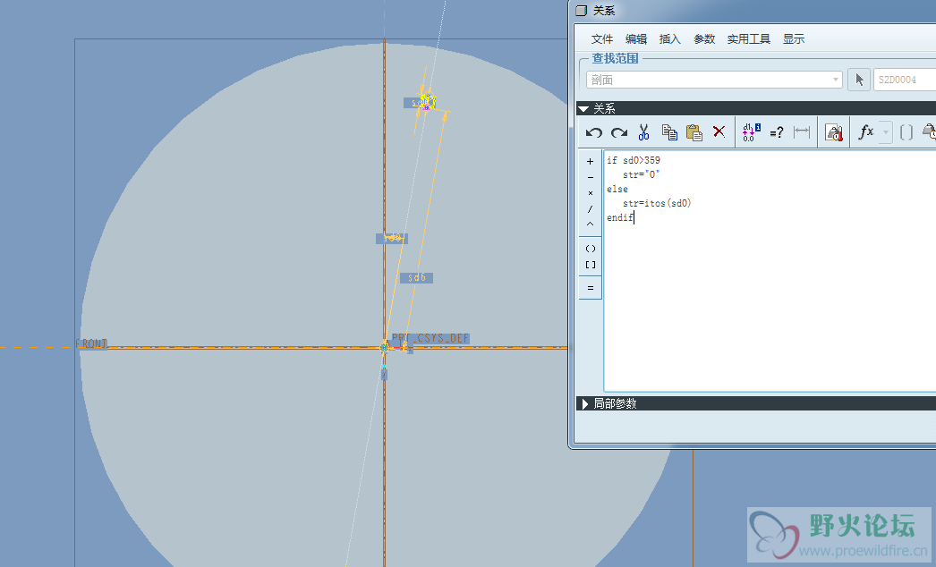The width and height of the screenshot is (936, 567).
Task: Collapse the 关系 section
Action: coord(583,108)
